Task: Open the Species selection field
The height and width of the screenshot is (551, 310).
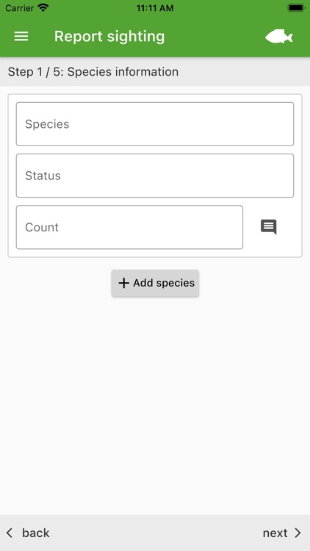Action: 155,124
